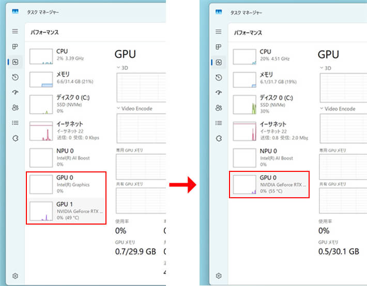Open Processes page icon in right Task Manager
The image size is (367, 286).
click(219, 47)
